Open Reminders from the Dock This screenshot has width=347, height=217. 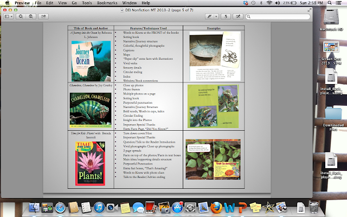tap(86, 208)
